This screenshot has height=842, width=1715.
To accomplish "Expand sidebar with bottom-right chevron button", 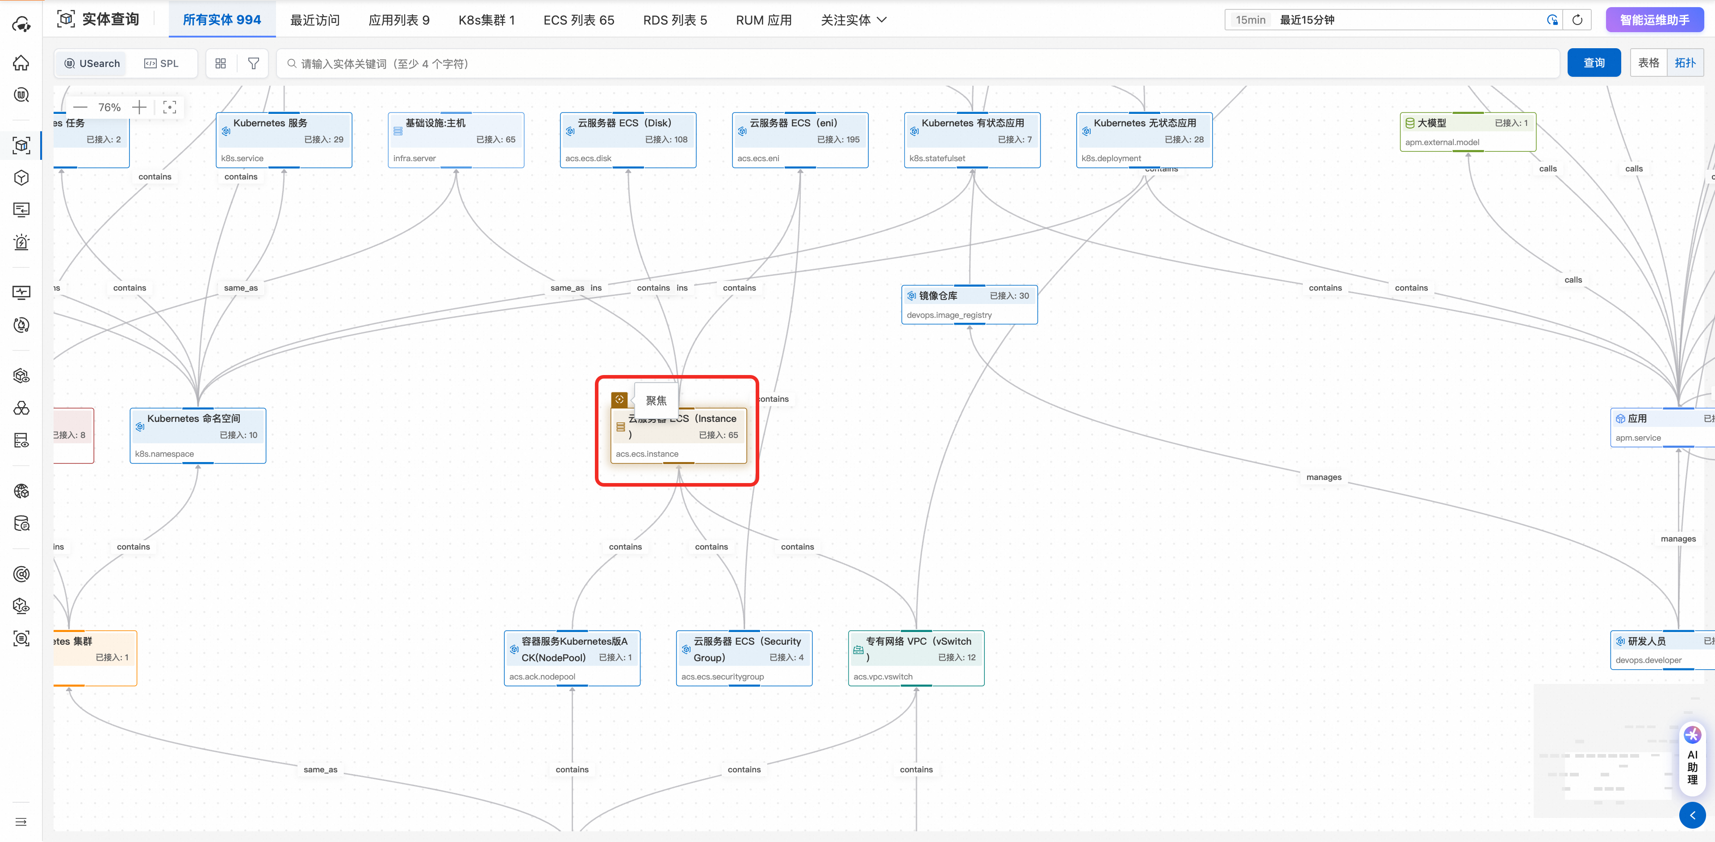I will 1692,815.
